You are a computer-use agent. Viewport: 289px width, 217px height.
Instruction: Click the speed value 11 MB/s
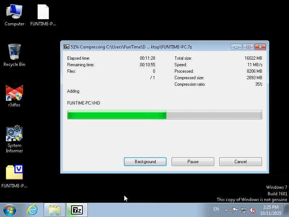[x=255, y=65]
